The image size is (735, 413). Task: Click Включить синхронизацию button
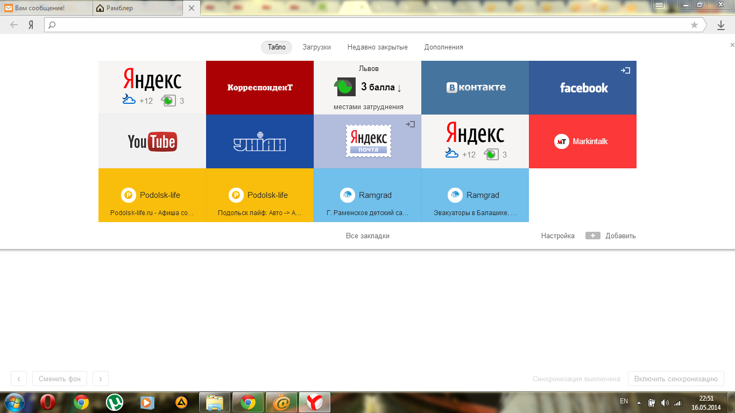point(676,379)
